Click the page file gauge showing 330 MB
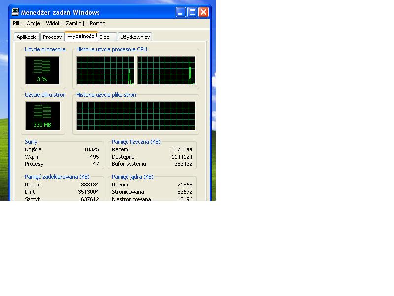The height and width of the screenshot is (296, 394). tap(42, 115)
